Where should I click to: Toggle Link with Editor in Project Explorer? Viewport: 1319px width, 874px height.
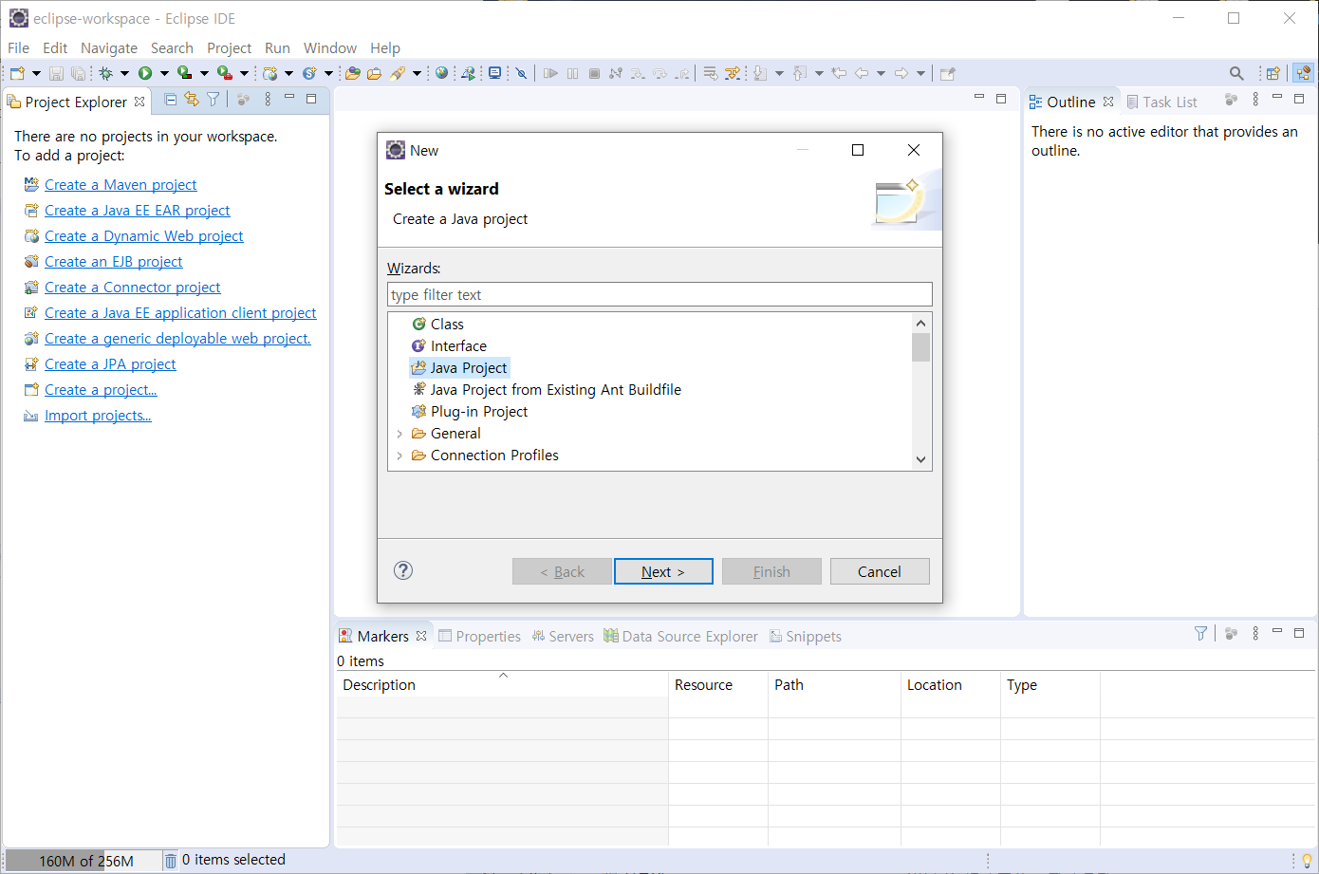tap(192, 99)
